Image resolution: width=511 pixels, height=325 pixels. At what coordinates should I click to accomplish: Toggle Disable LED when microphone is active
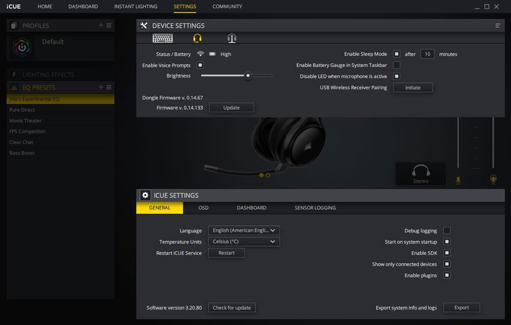(396, 76)
